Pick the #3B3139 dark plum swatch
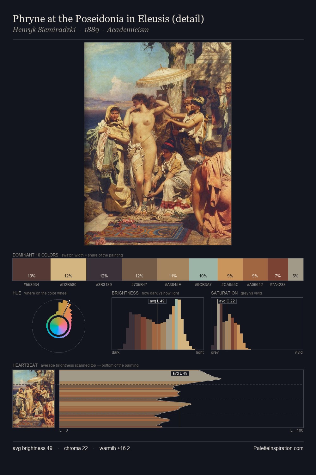 (104, 269)
